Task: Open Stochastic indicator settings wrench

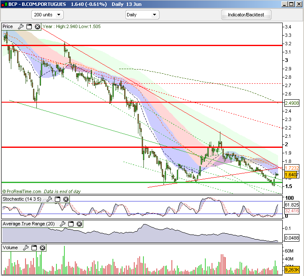Action: coord(49,199)
